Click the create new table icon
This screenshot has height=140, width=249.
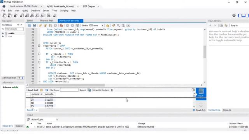(x=27, y=16)
